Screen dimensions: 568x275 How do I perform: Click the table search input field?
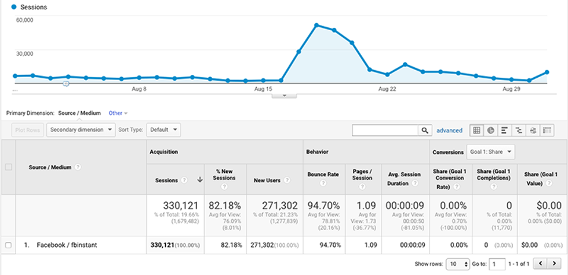point(385,131)
